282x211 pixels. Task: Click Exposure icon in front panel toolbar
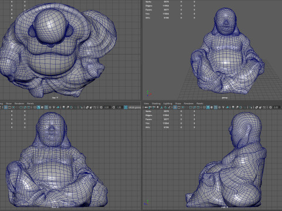(101, 107)
